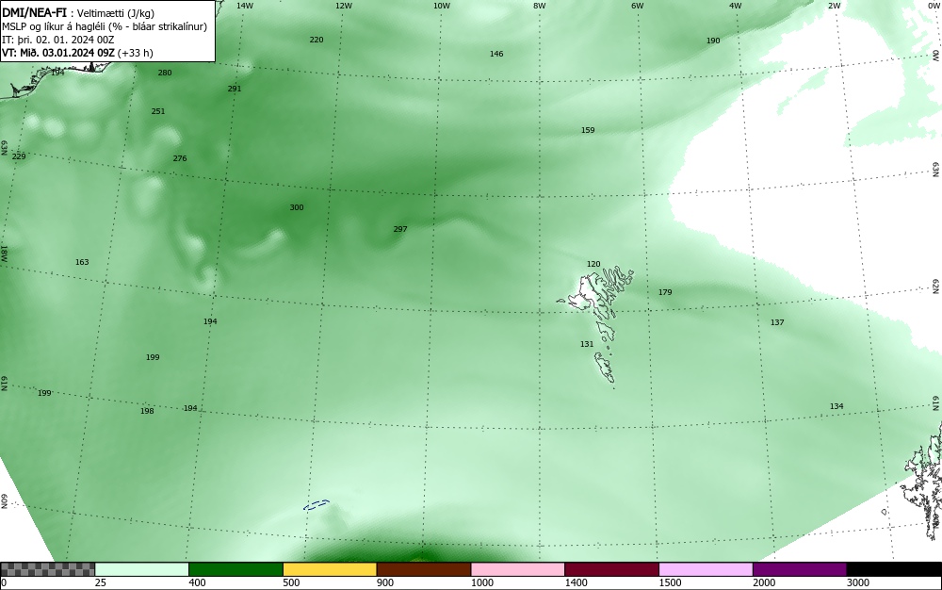
Task: Click the map value "280"
Action: pyautogui.click(x=165, y=73)
